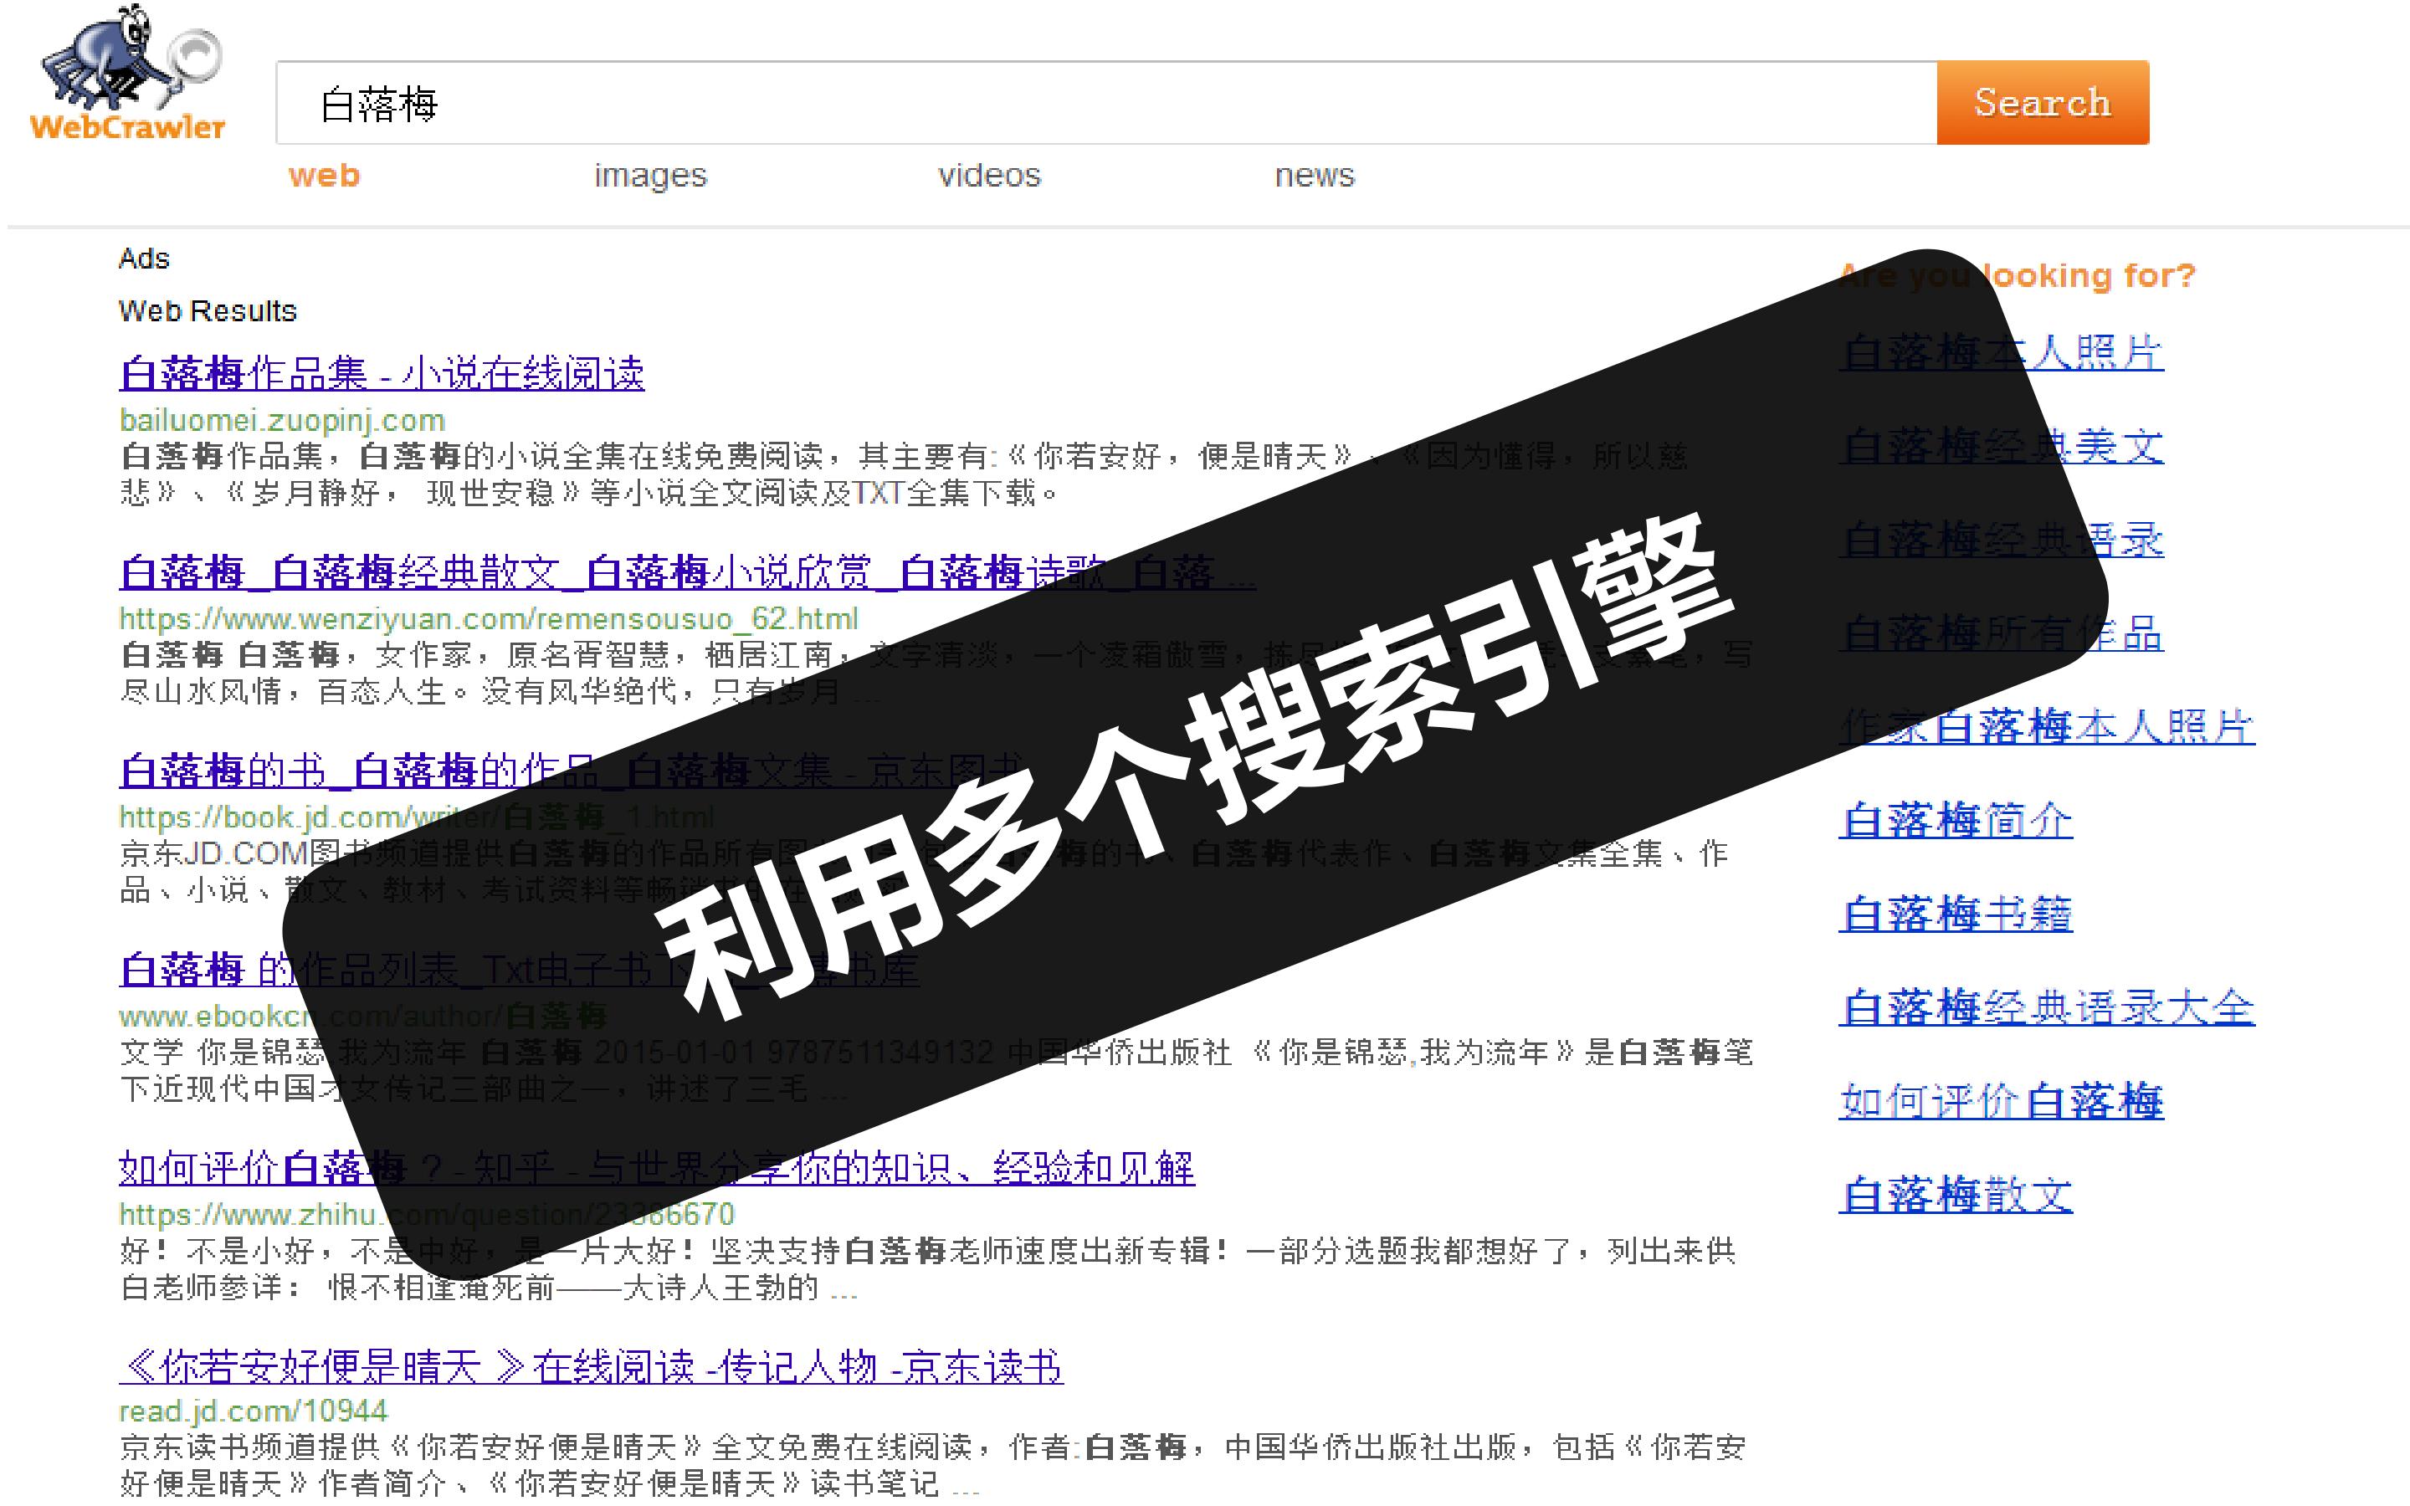The width and height of the screenshot is (2410, 1506).
Task: Switch to the videos tab
Action: click(x=989, y=176)
